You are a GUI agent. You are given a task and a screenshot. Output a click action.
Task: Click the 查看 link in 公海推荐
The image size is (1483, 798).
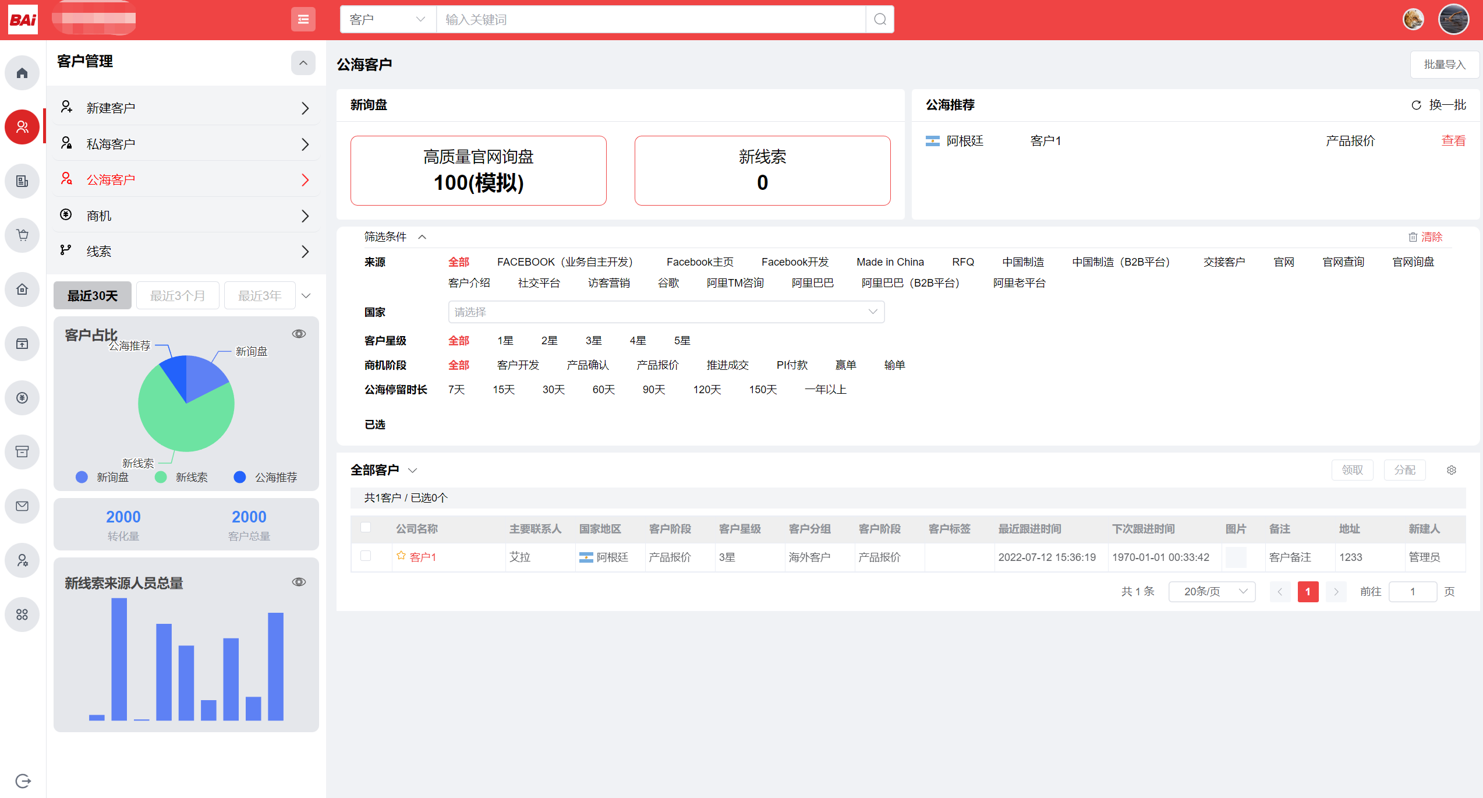pyautogui.click(x=1453, y=141)
